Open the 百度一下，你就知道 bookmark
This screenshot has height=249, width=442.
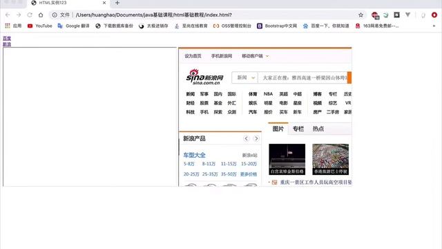click(326, 26)
